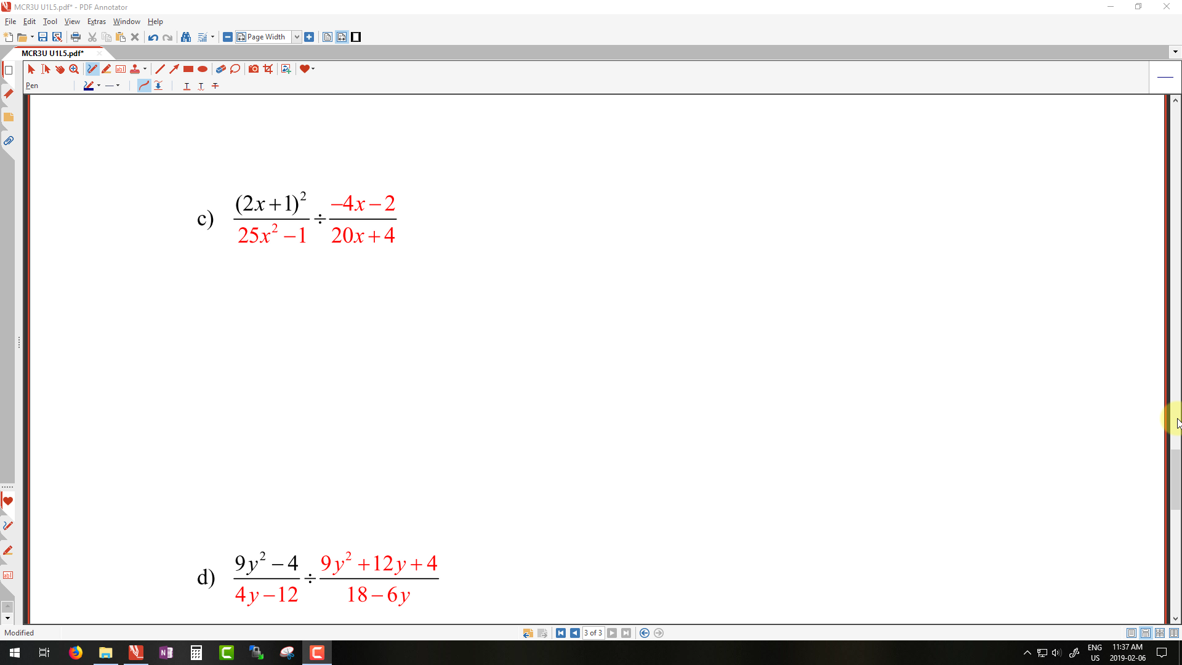The width and height of the screenshot is (1182, 665).
Task: Toggle fit page width view
Action: point(342,37)
